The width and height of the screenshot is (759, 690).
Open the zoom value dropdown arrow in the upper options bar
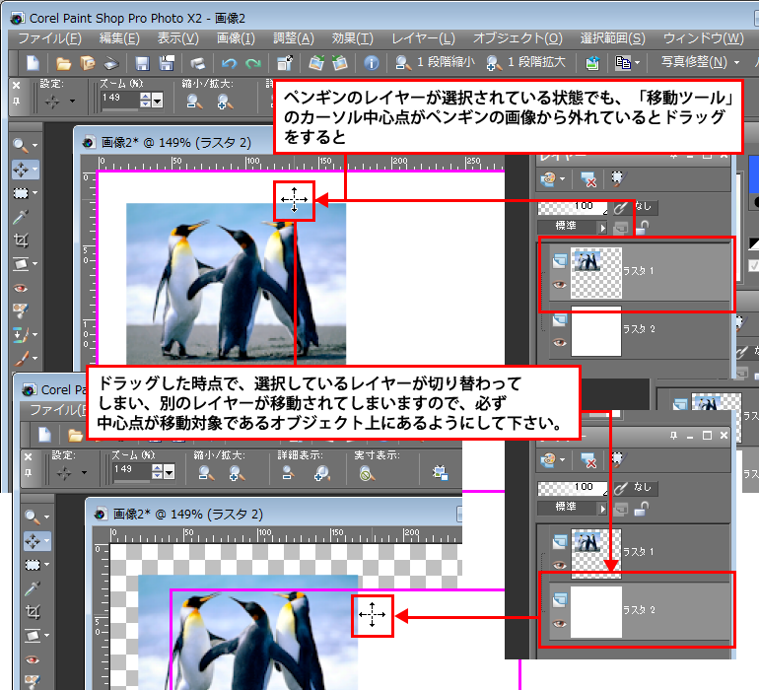pos(158,101)
